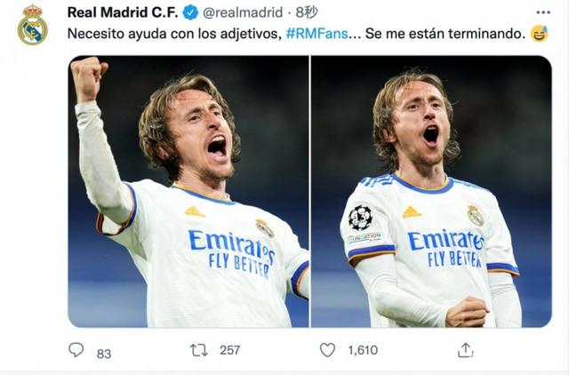Click the sweat-smile emoji in the tweet
Image resolution: width=569 pixels, height=375 pixels.
click(x=538, y=34)
